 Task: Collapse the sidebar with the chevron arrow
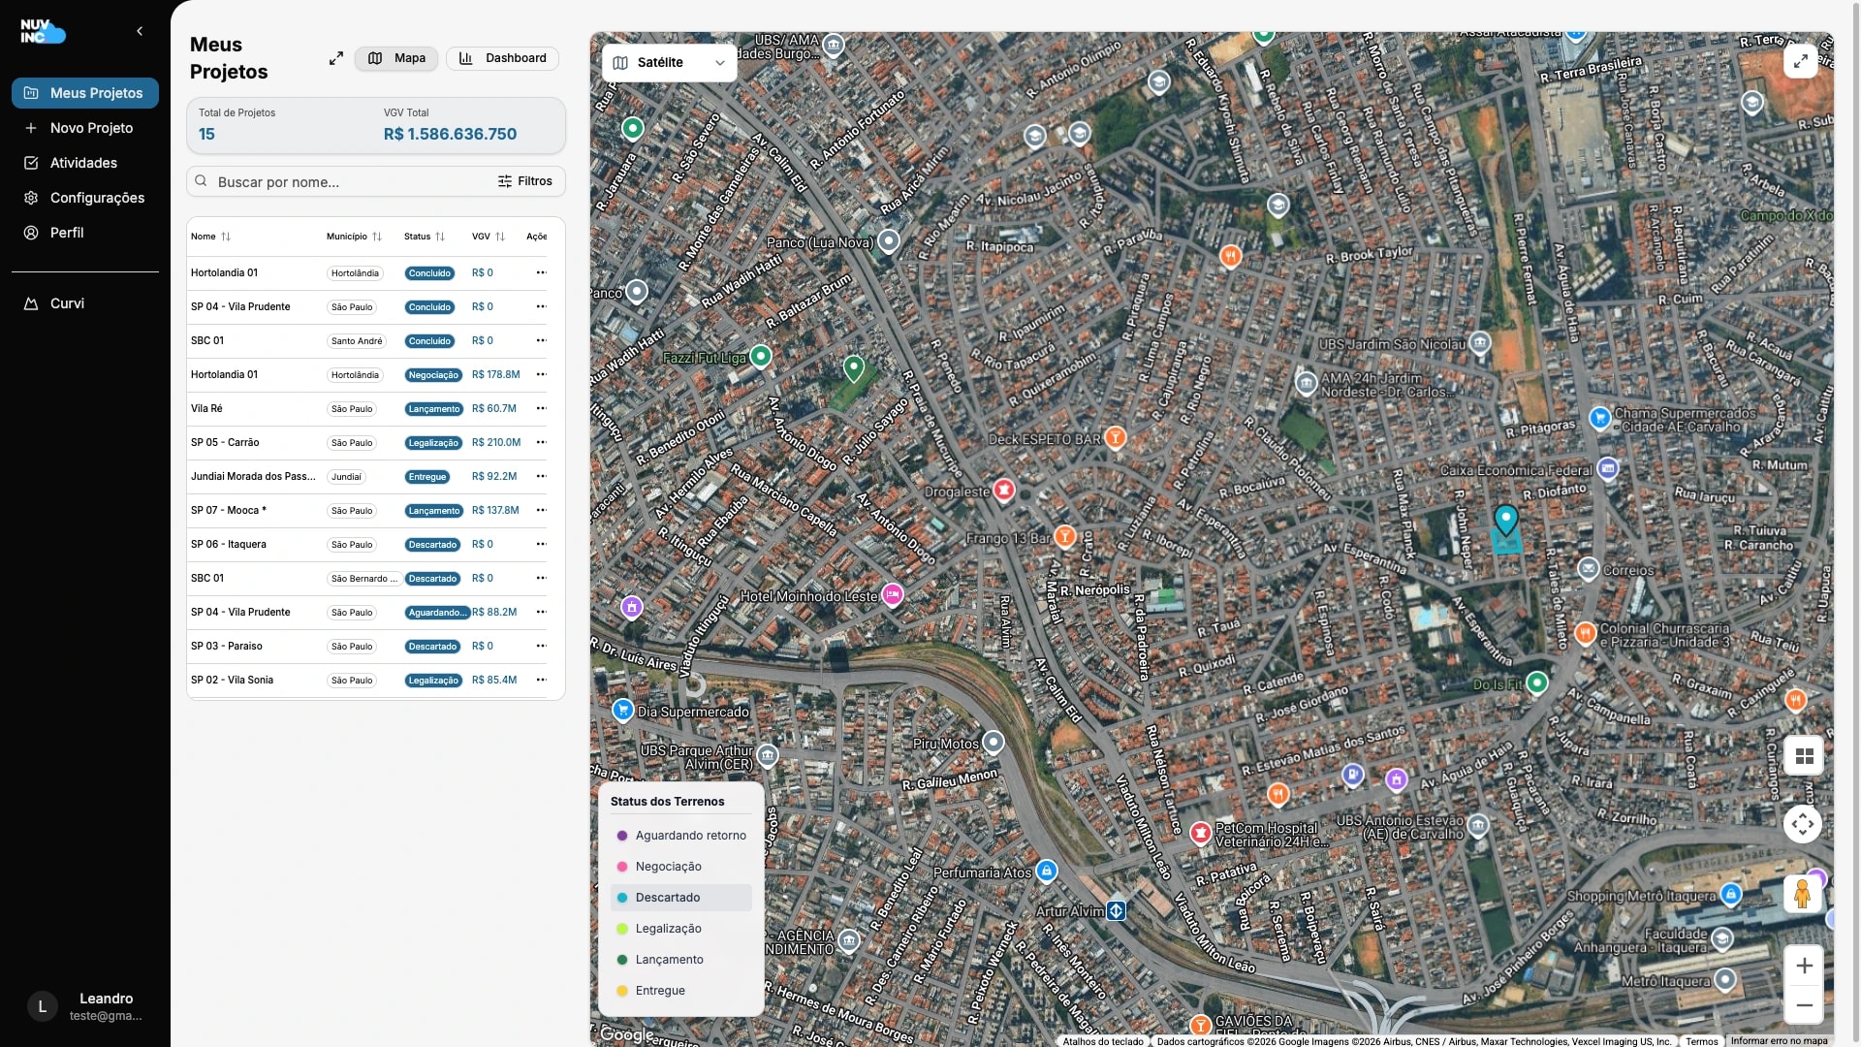(x=140, y=31)
